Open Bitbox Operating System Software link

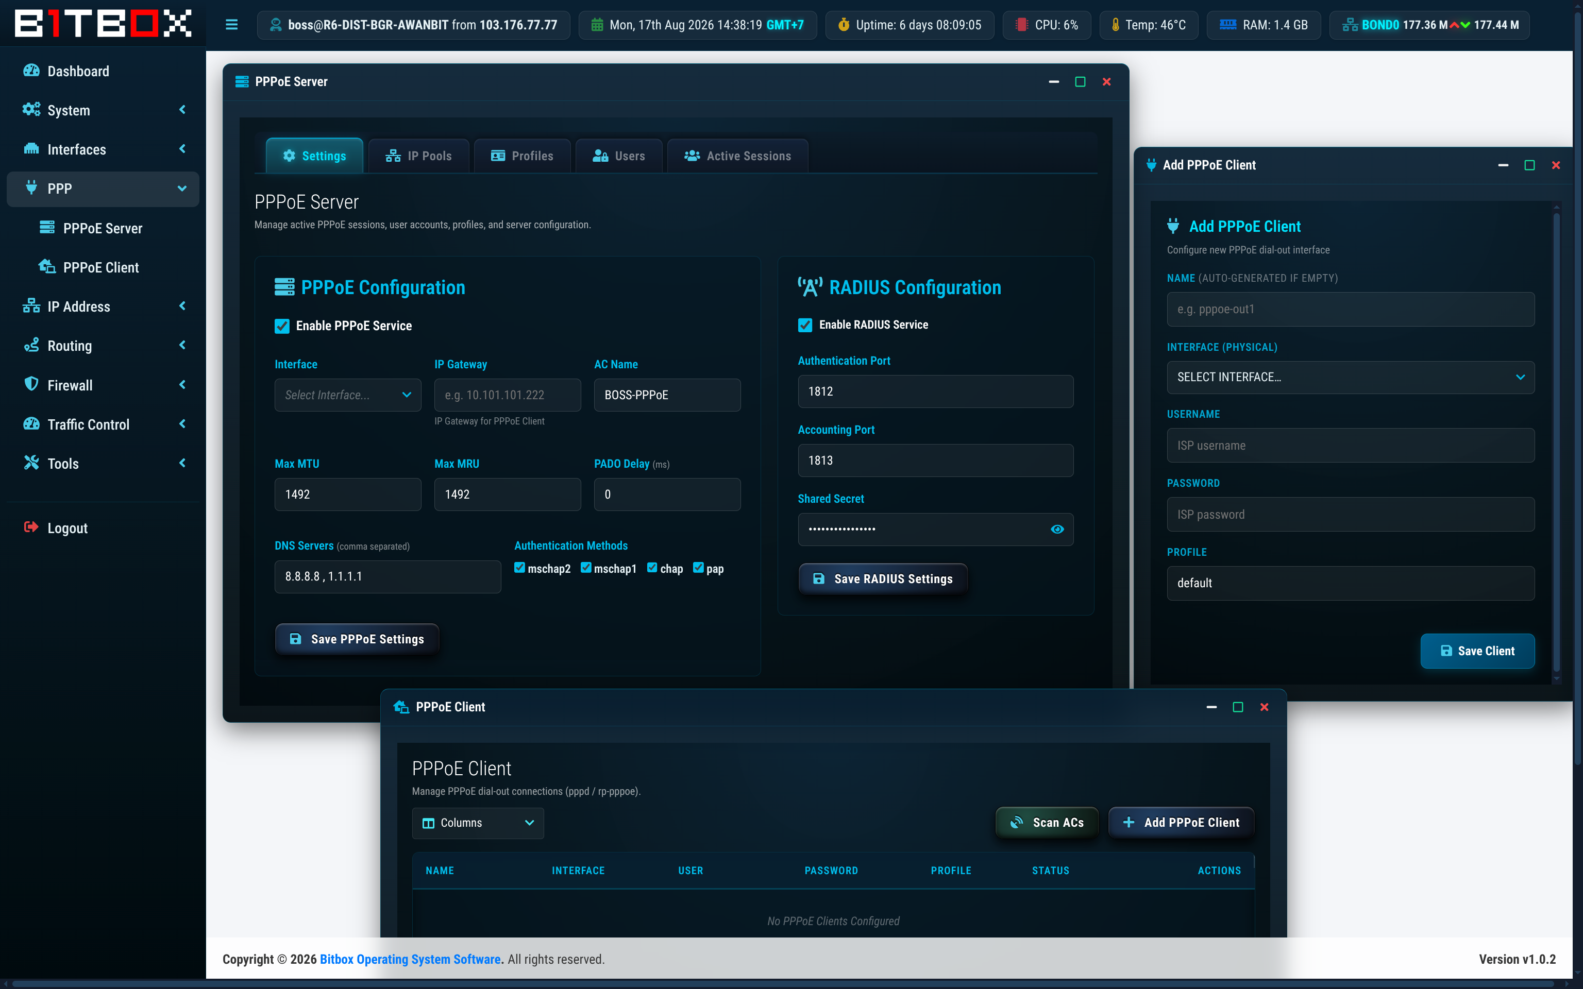pyautogui.click(x=410, y=959)
